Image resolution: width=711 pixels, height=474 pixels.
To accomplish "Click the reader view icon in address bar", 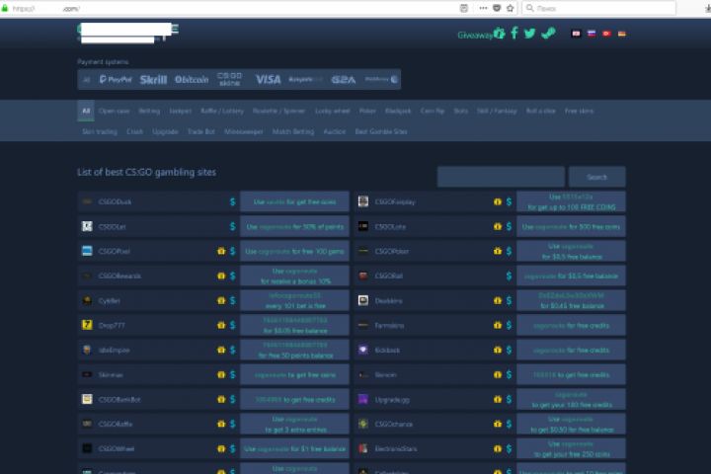I will tap(463, 8).
